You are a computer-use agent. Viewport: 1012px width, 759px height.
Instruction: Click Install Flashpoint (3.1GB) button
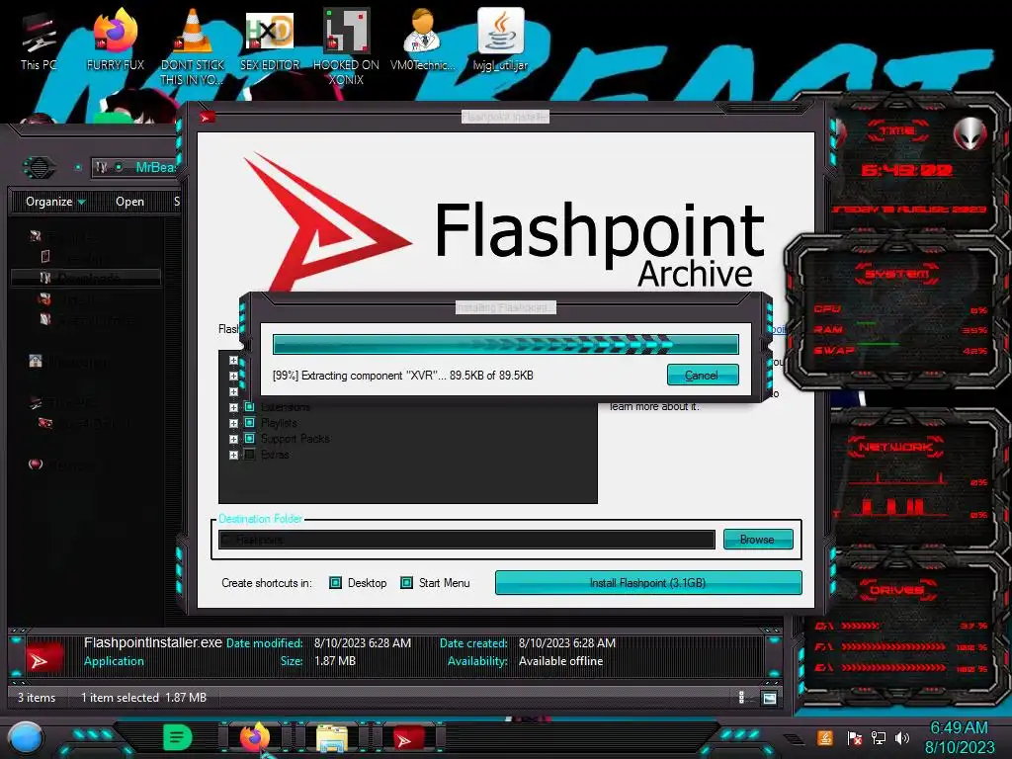[x=648, y=583]
